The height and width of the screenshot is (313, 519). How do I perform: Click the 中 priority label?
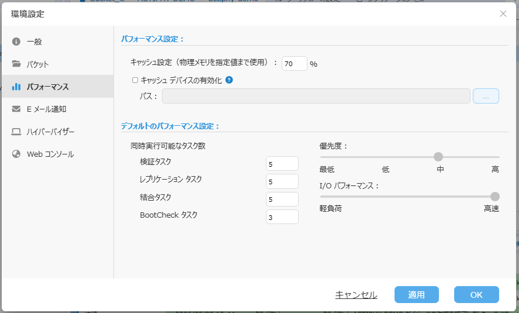440,170
